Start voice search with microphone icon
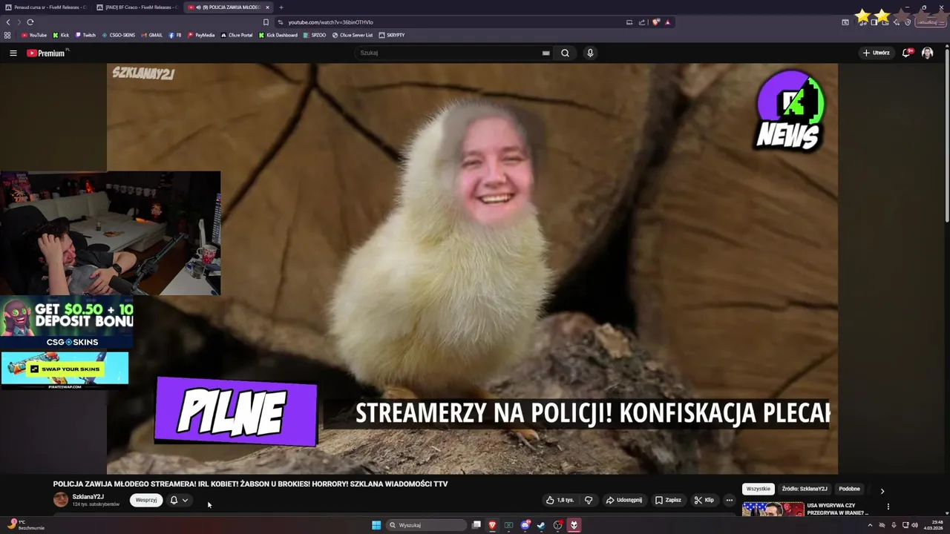 click(x=590, y=53)
